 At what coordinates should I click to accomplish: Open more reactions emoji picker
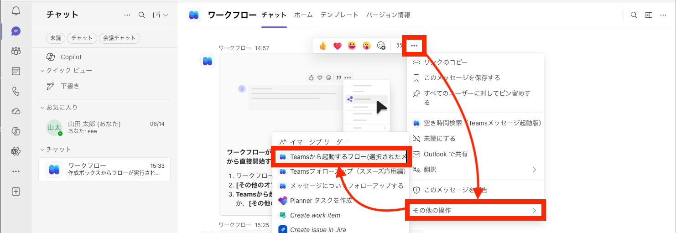pyautogui.click(x=381, y=46)
